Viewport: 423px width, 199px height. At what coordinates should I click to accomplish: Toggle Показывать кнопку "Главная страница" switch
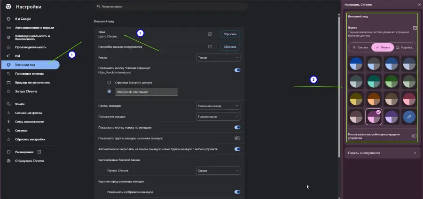point(237,70)
